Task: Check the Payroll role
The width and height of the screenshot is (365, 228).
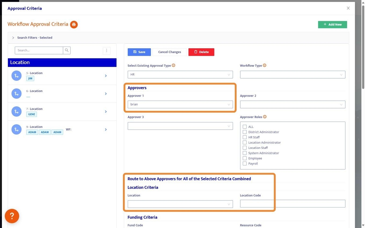Action: (245, 164)
